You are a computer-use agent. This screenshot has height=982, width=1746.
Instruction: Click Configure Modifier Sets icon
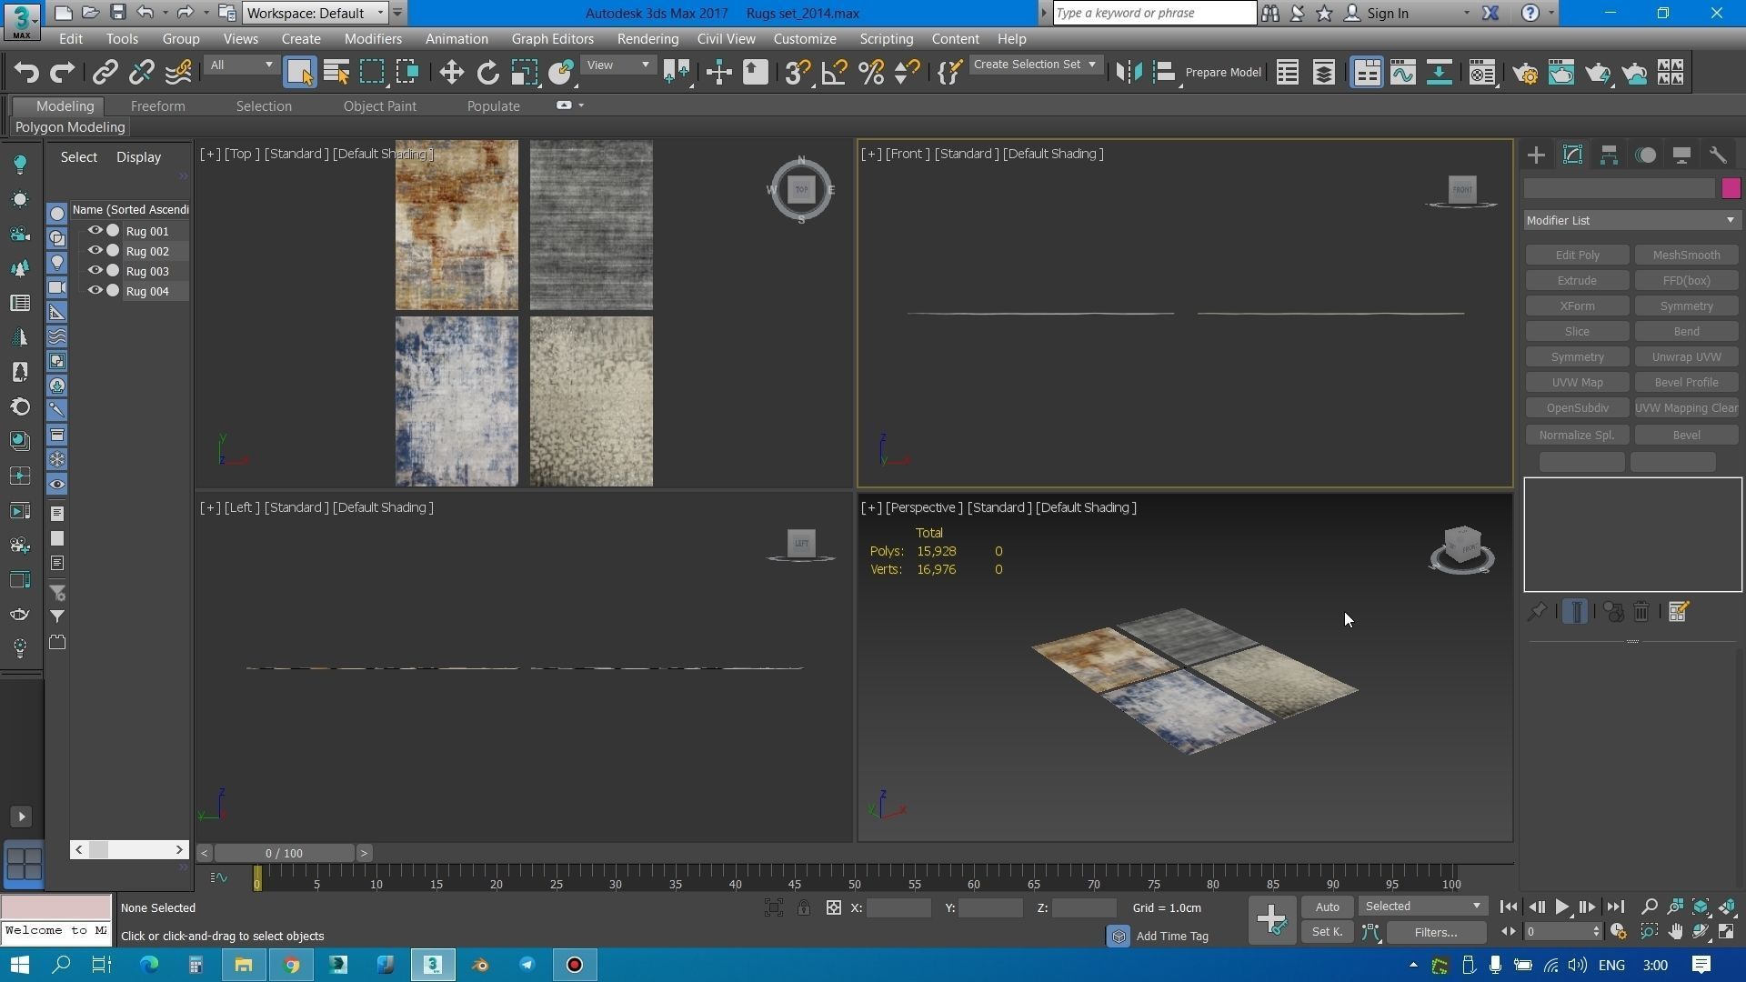(x=1679, y=612)
